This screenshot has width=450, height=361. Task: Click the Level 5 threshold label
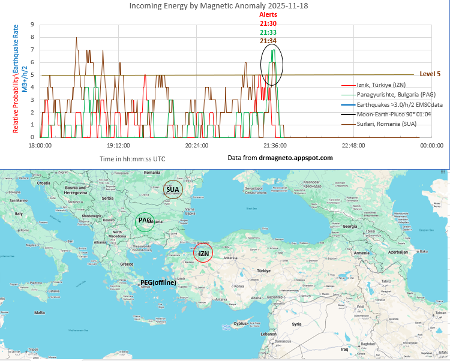tap(430, 74)
